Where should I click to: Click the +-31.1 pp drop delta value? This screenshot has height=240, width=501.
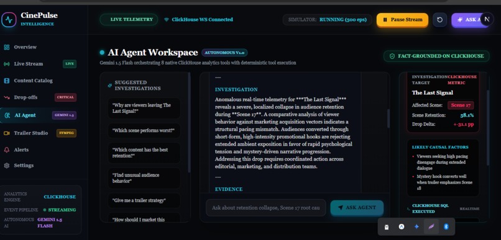[463, 124]
